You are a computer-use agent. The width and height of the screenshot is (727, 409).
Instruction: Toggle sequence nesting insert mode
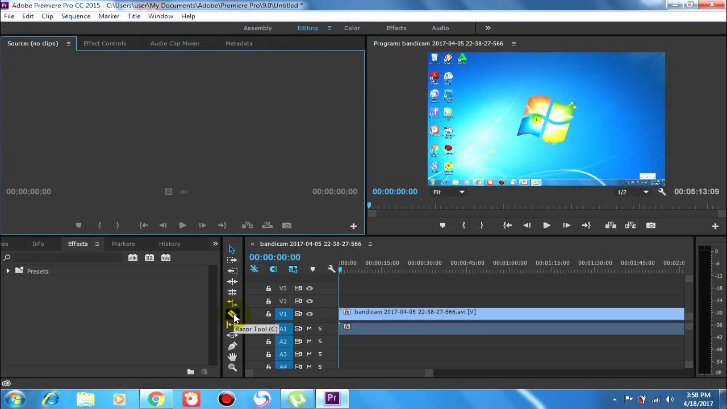click(254, 269)
